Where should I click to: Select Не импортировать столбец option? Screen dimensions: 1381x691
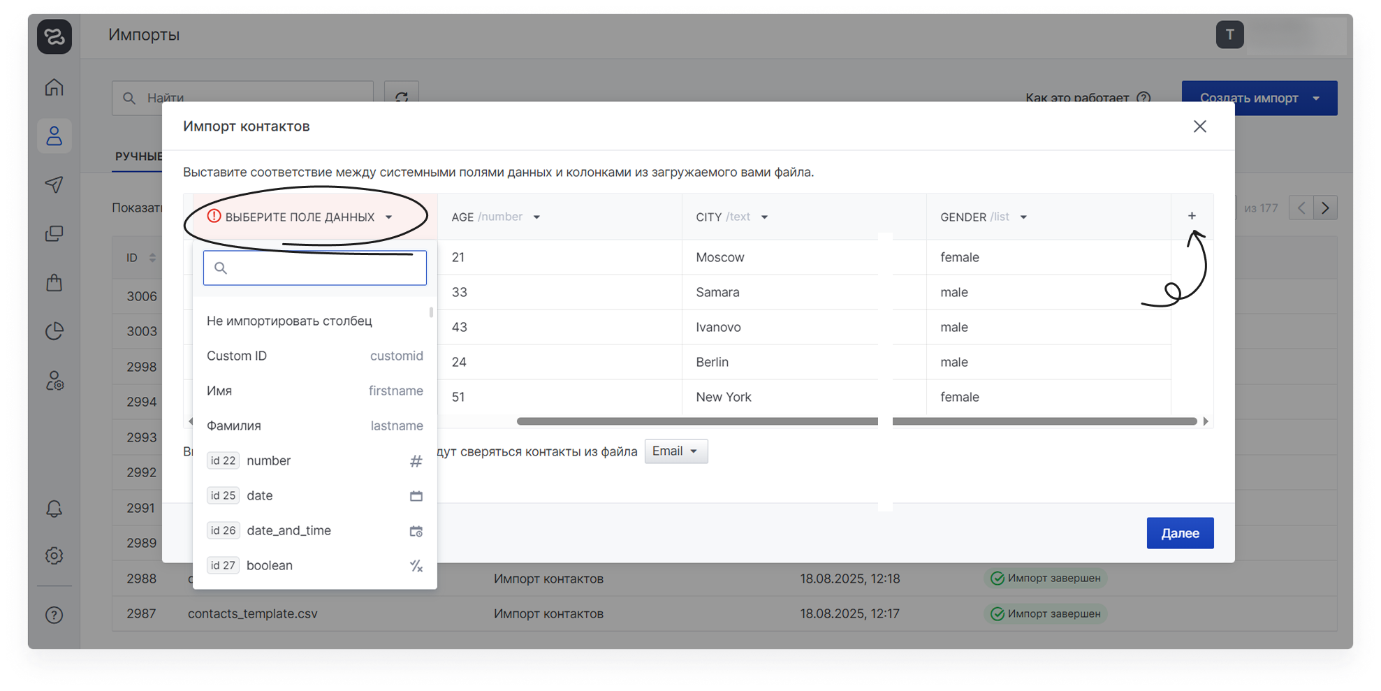pos(315,321)
